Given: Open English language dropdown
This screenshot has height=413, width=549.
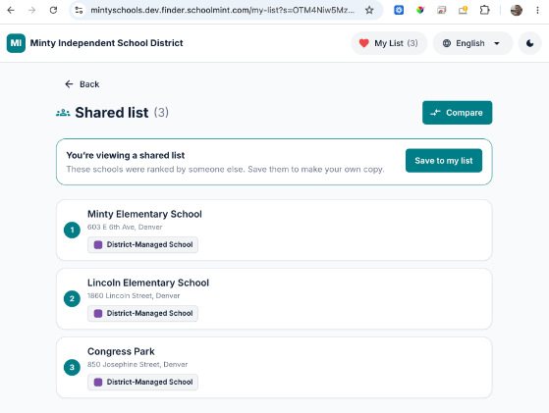Looking at the screenshot, I should pos(472,43).
